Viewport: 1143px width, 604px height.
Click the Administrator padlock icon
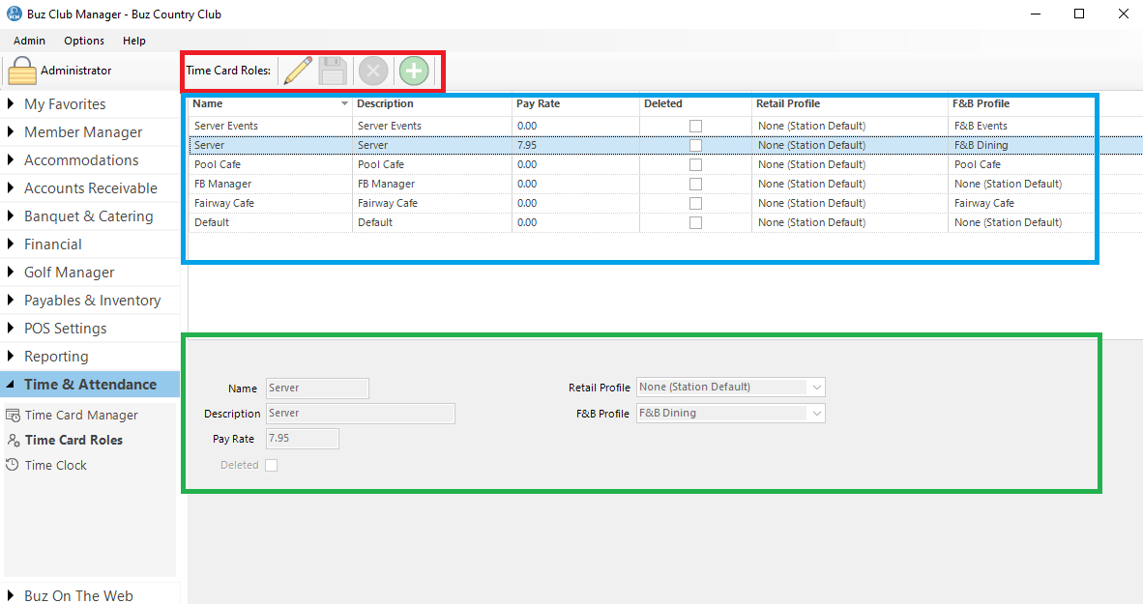[22, 72]
